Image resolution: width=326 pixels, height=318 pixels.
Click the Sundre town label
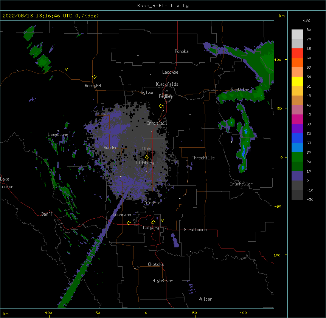[110, 148]
